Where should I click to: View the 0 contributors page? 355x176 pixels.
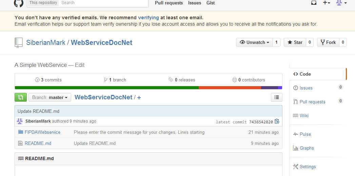pyautogui.click(x=249, y=80)
